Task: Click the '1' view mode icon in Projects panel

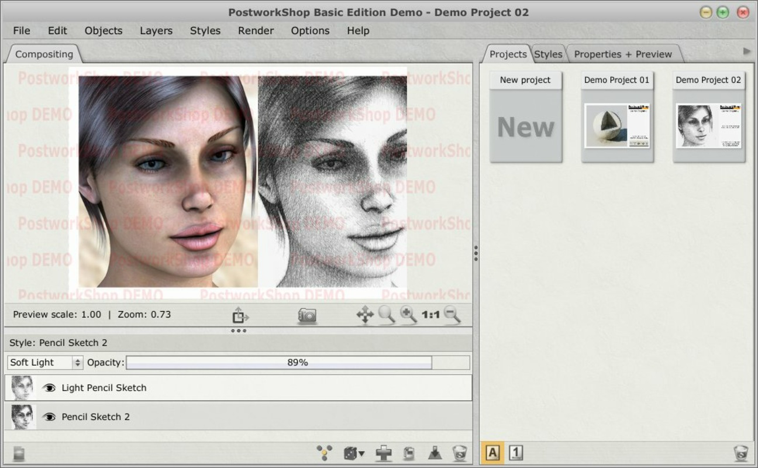Action: click(516, 452)
